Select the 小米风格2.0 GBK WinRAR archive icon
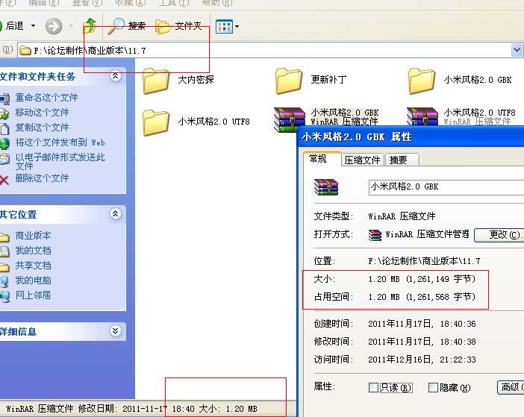This screenshot has height=417, width=524. coord(289,119)
